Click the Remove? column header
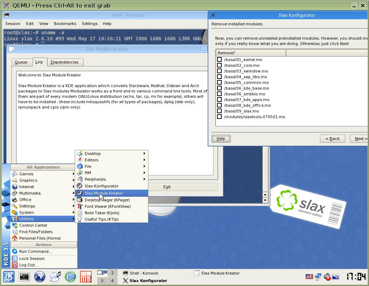Viewport: 369px width, 286px height. tap(251, 53)
